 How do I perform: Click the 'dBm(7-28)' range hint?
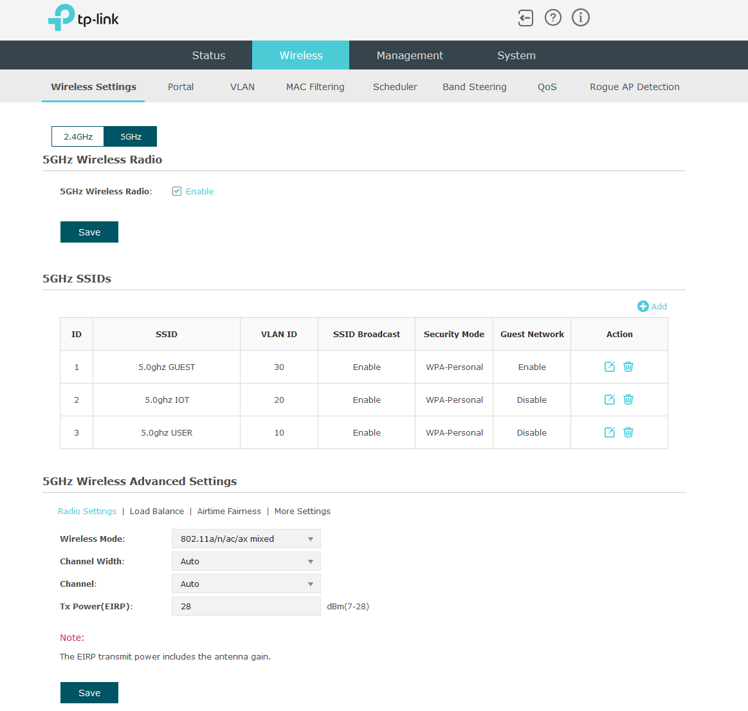(348, 607)
